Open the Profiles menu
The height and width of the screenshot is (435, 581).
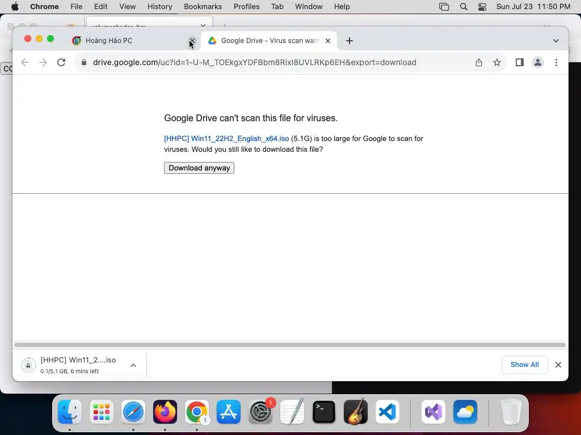pyautogui.click(x=246, y=7)
